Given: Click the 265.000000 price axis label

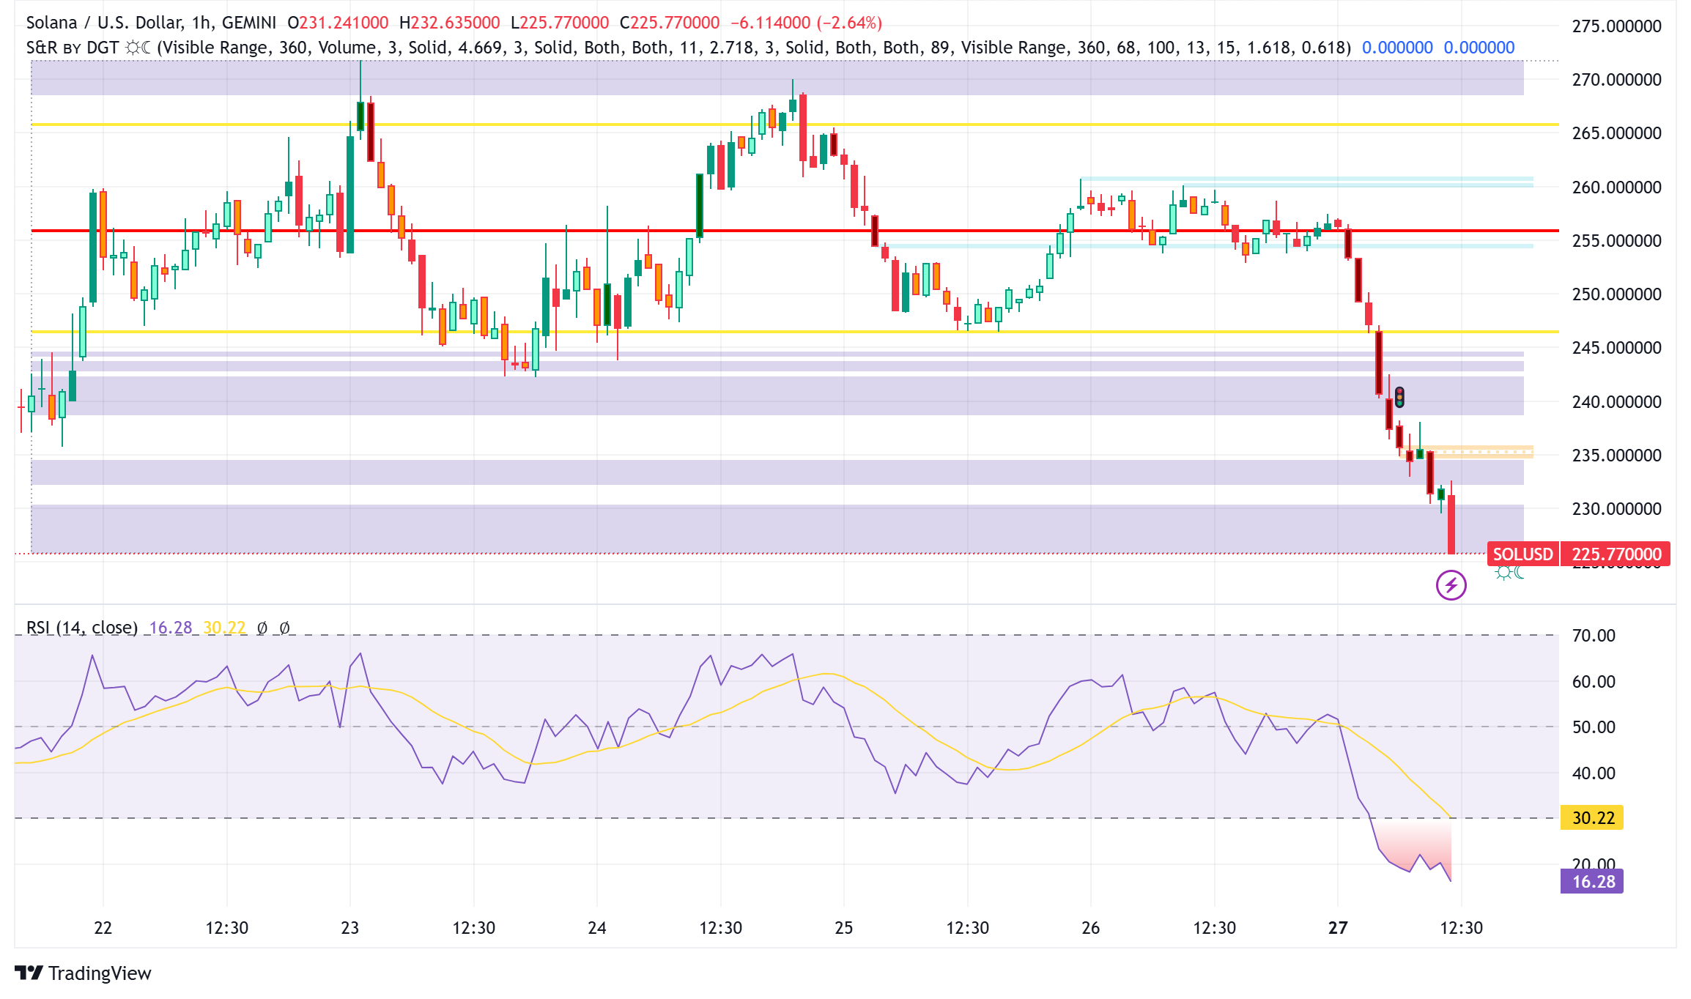Looking at the screenshot, I should click(1616, 133).
